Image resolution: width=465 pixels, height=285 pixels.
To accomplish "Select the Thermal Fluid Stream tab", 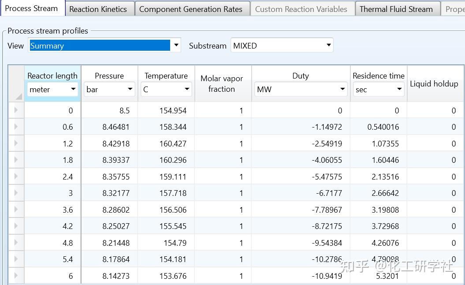I will (396, 9).
